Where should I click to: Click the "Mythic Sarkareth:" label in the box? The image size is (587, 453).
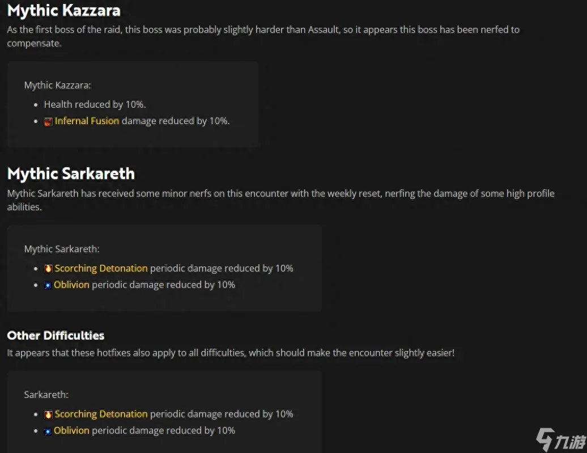click(x=62, y=249)
